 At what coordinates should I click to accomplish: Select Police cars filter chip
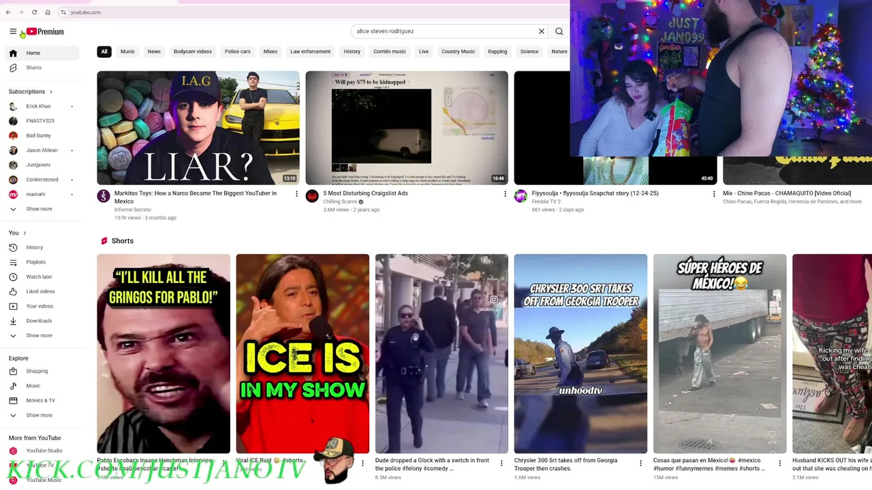[238, 52]
